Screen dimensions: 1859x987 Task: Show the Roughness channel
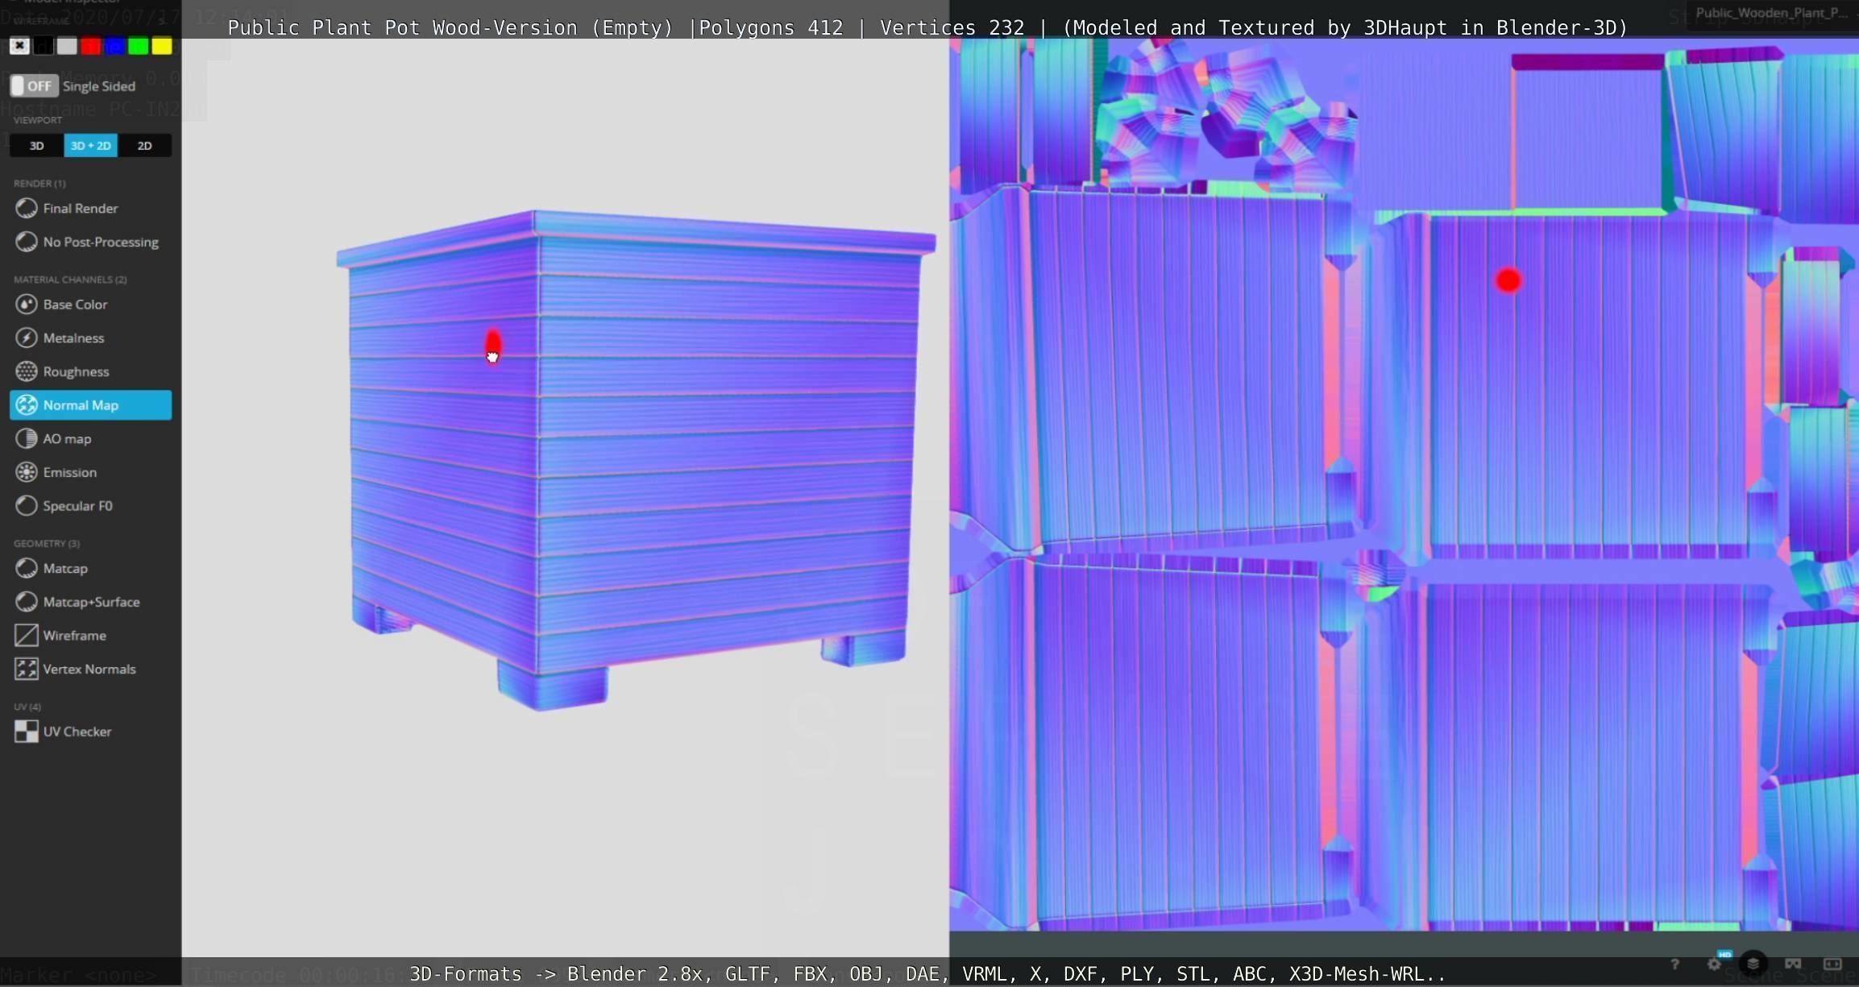click(90, 371)
